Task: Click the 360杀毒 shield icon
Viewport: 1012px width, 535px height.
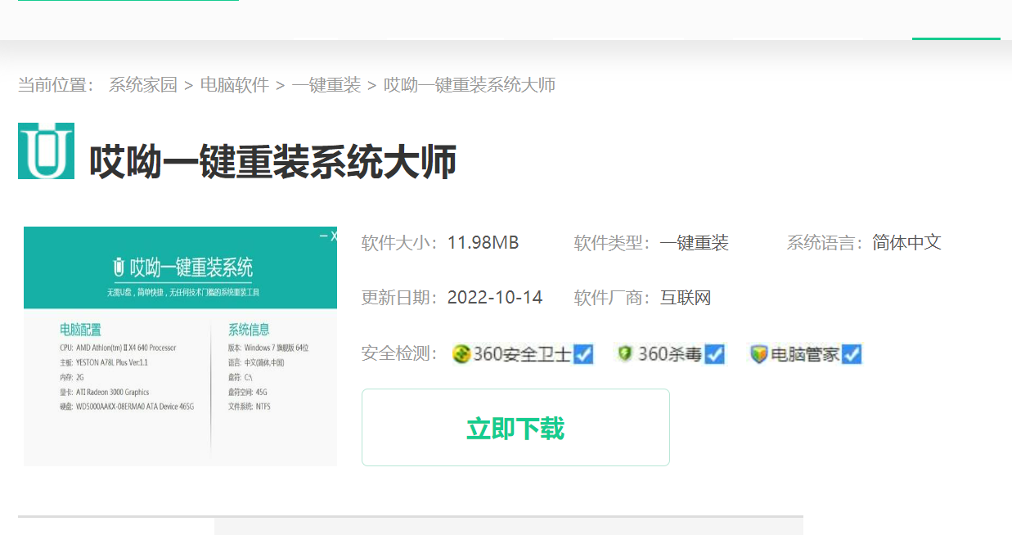Action: coord(625,353)
